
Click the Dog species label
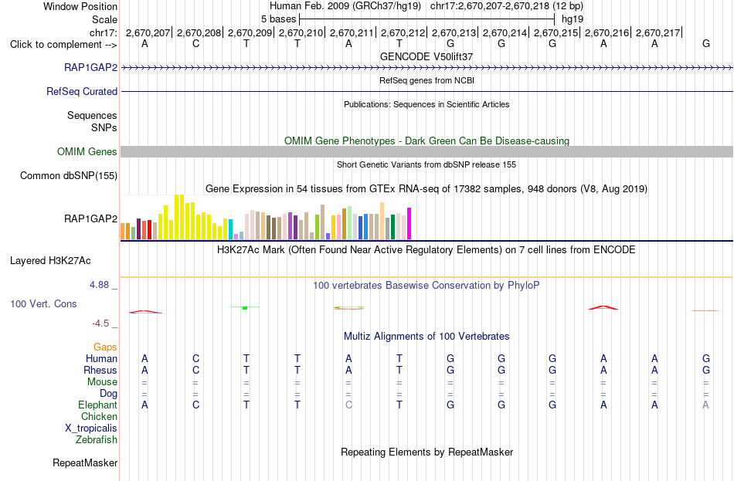108,394
